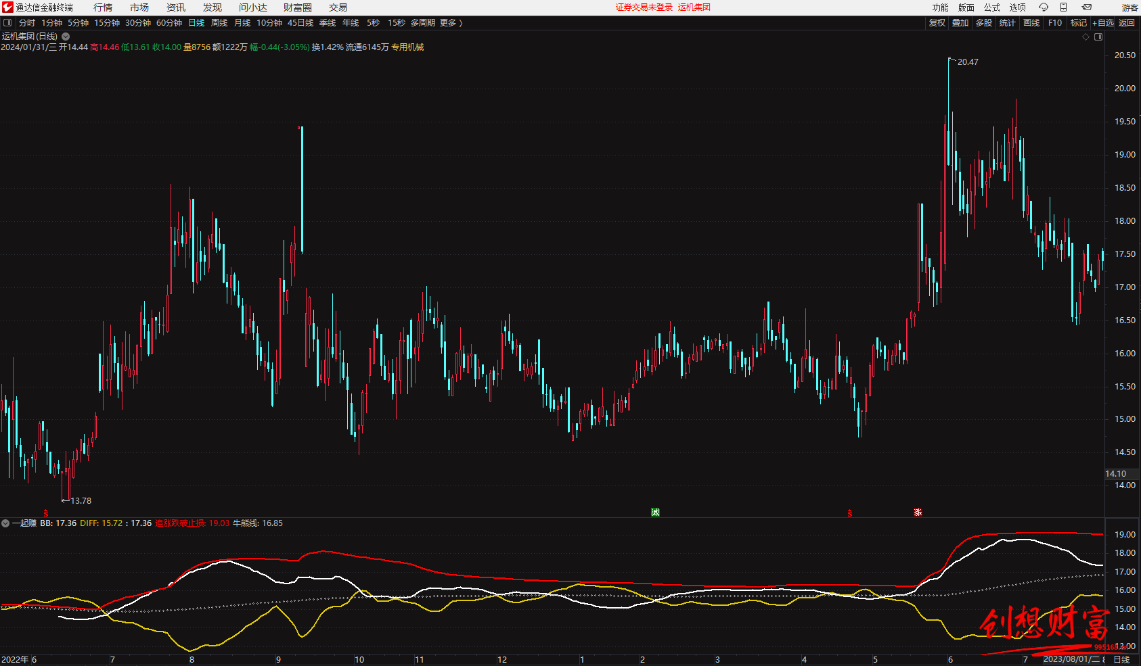Click 证券交易未登录 login link
Screen dimensions: 1141x666
[x=644, y=7]
